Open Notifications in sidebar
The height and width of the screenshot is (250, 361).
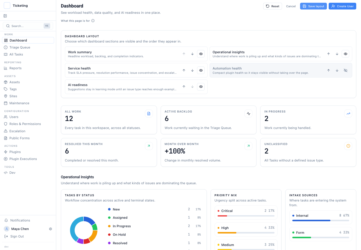click(28, 220)
